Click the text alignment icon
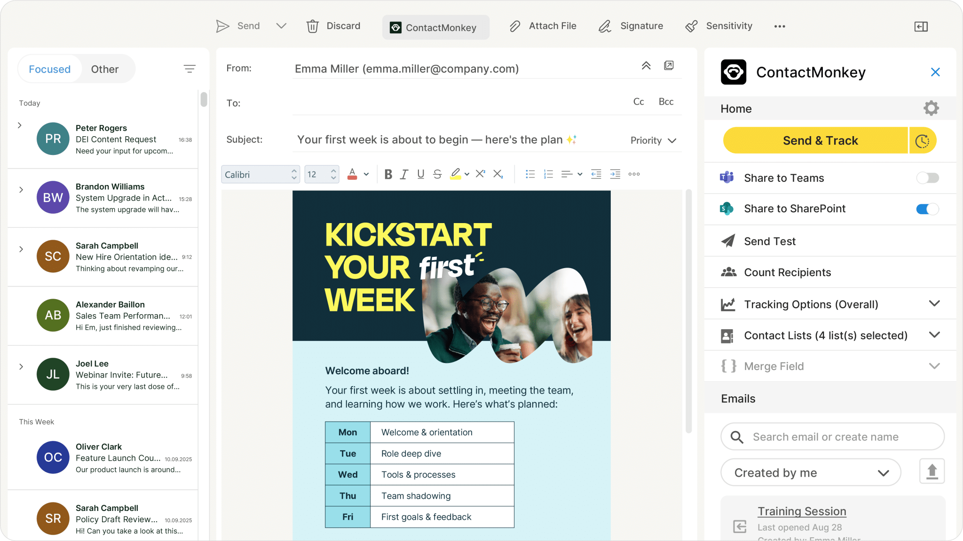 coord(567,174)
